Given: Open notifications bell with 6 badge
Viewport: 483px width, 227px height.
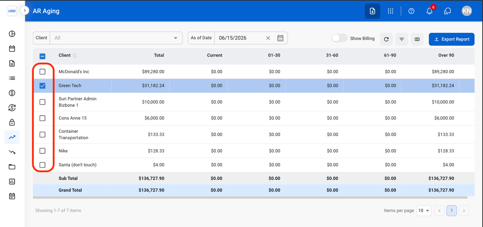Looking at the screenshot, I should tap(430, 11).
